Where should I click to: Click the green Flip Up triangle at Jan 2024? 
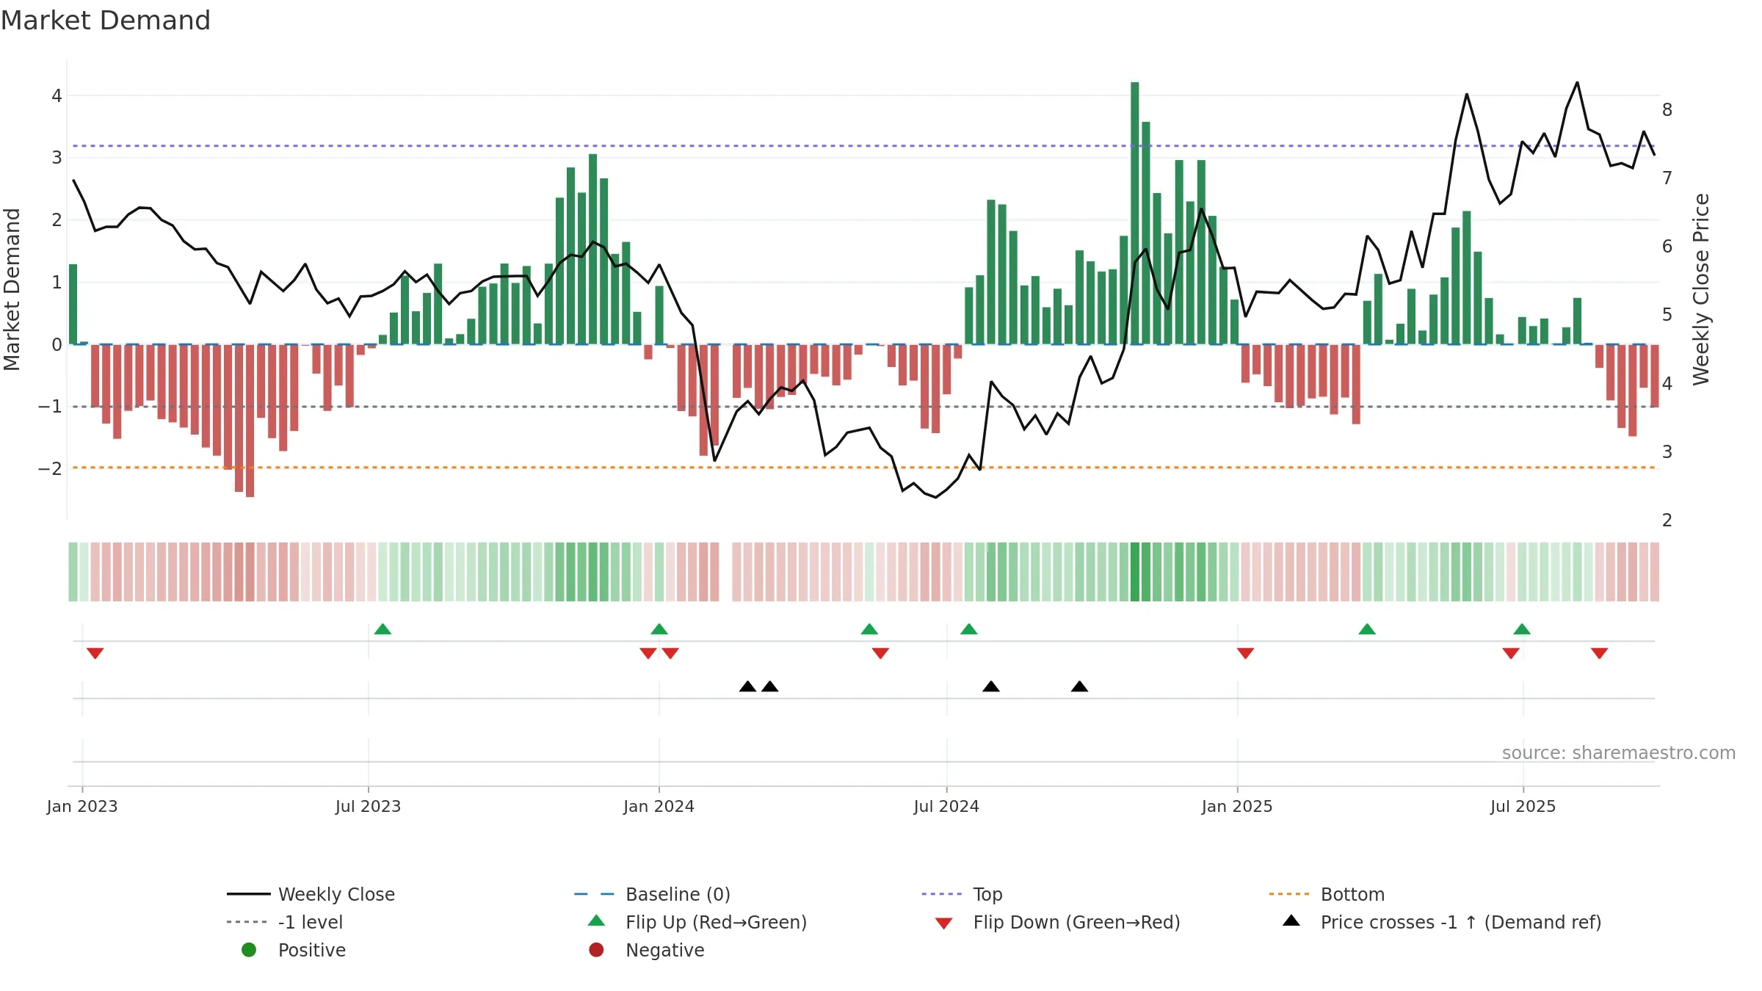659,629
